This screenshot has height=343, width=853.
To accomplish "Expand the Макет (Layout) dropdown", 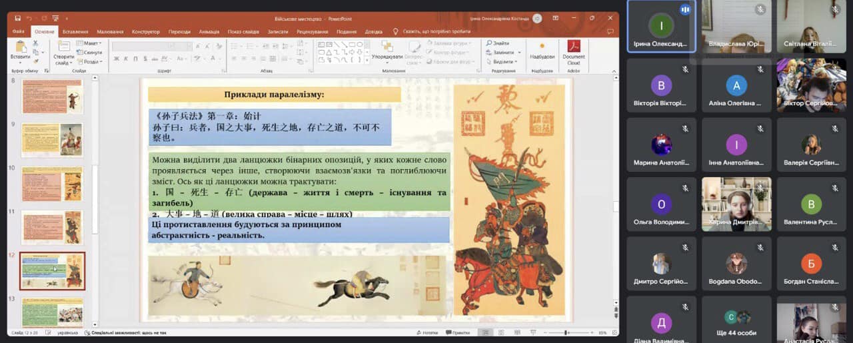I will click(90, 43).
